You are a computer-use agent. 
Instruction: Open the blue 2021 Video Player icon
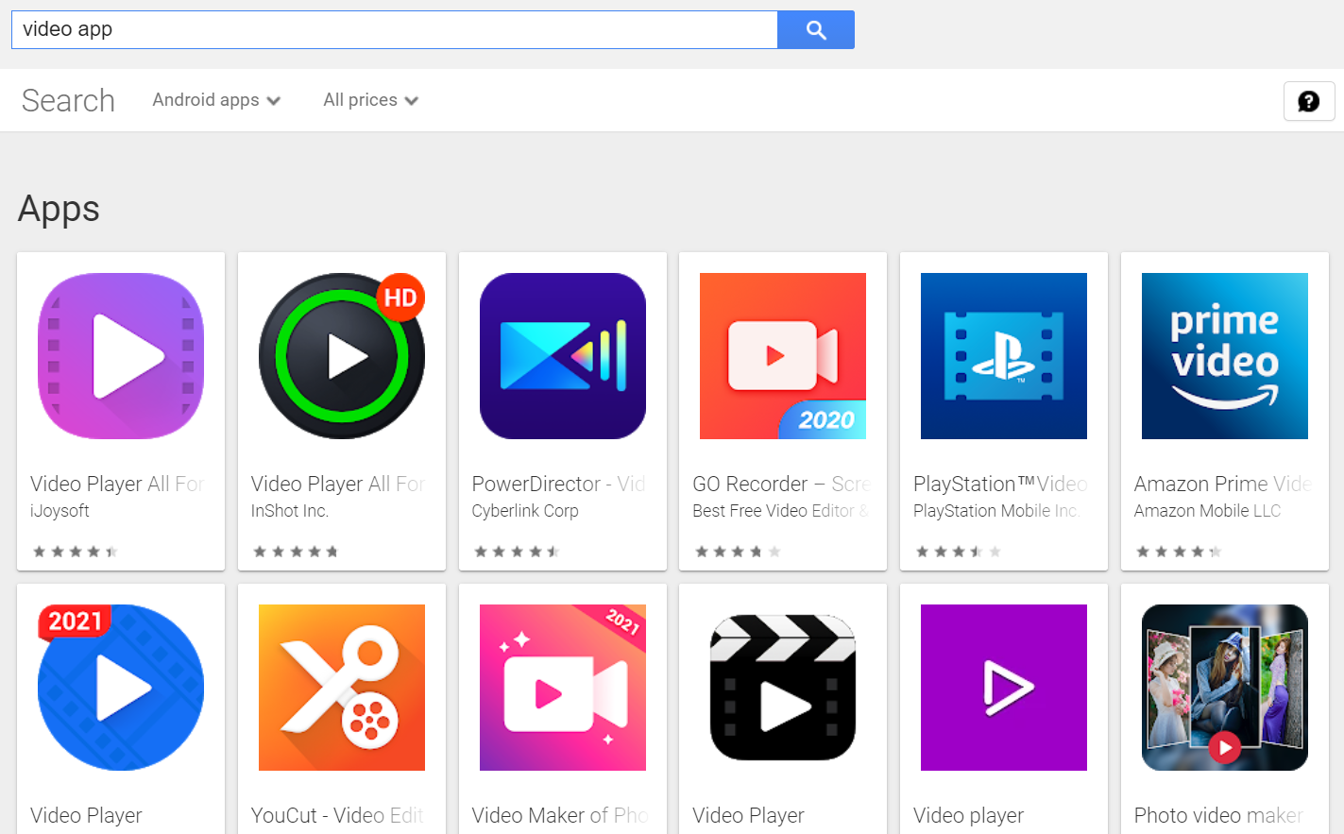pyautogui.click(x=121, y=688)
